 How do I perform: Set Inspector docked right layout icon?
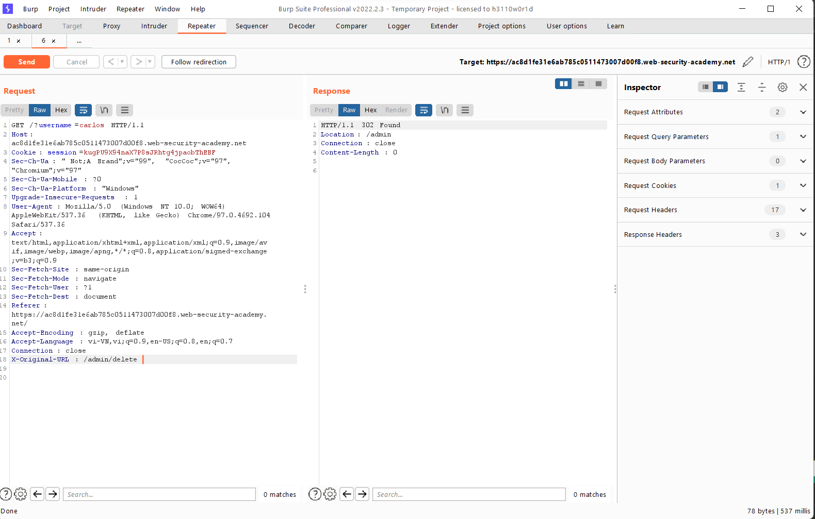pyautogui.click(x=720, y=87)
